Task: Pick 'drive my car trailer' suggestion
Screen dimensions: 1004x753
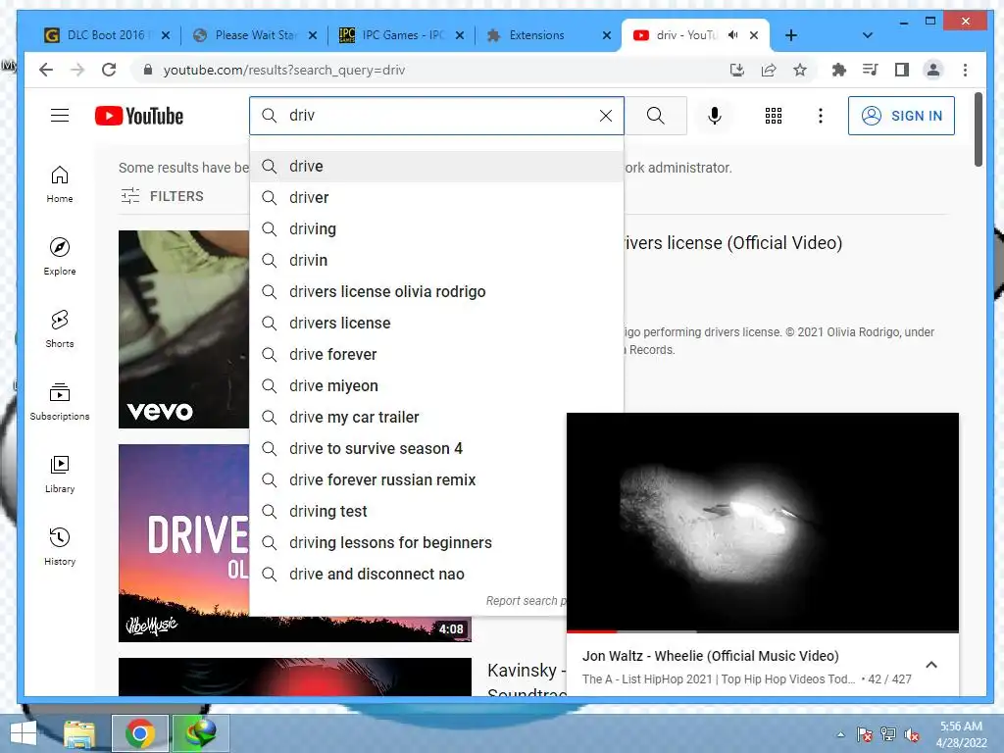Action: [x=436, y=418]
